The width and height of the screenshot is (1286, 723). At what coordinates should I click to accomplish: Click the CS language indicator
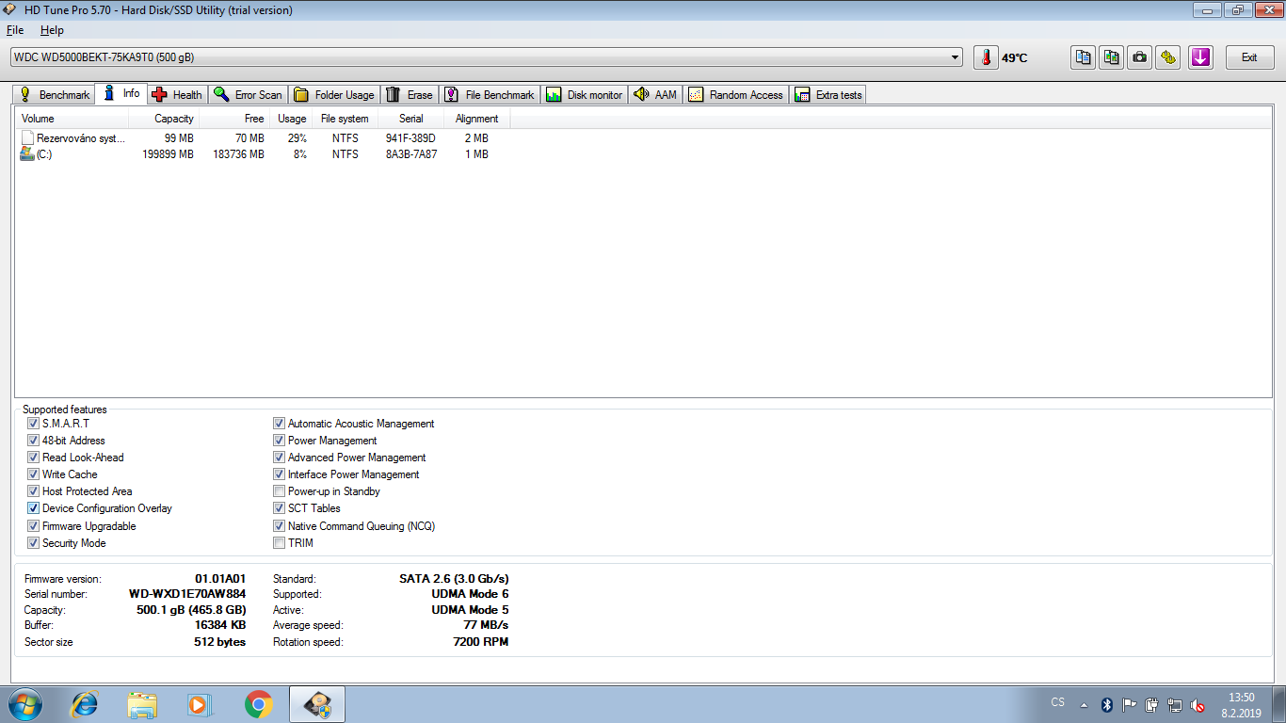click(x=1057, y=702)
